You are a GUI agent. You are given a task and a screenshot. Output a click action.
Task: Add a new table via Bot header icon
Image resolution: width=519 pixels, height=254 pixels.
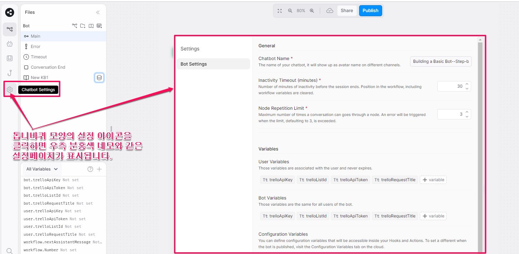pyautogui.click(x=99, y=26)
